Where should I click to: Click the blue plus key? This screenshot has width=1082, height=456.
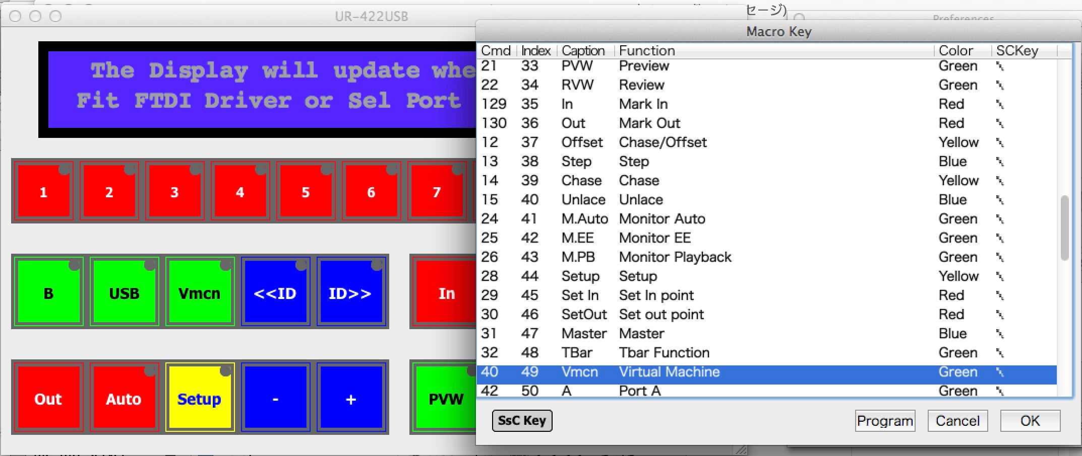(x=351, y=398)
